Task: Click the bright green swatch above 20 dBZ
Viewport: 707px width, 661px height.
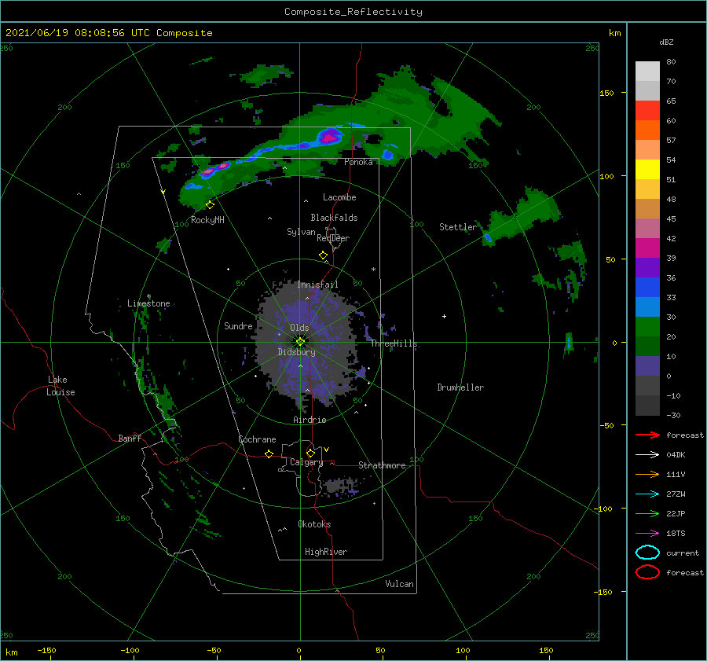Action: coord(647,326)
